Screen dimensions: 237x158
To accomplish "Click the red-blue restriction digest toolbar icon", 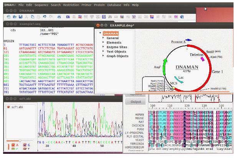I will [80, 17].
